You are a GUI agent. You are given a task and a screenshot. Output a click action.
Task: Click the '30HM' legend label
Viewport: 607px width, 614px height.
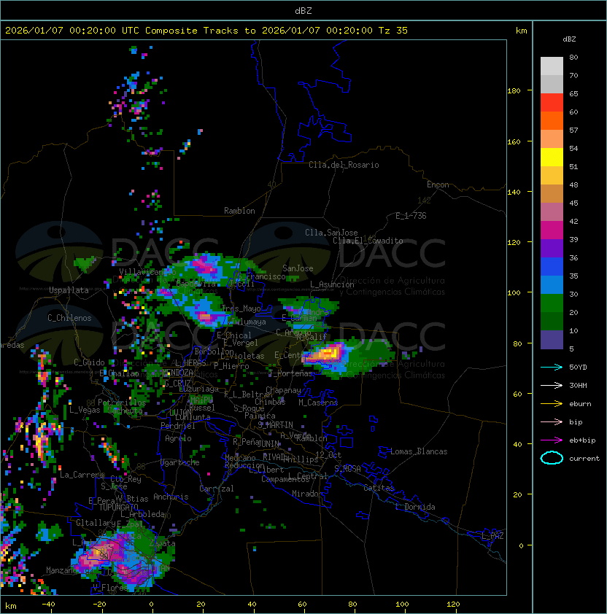[x=578, y=385]
